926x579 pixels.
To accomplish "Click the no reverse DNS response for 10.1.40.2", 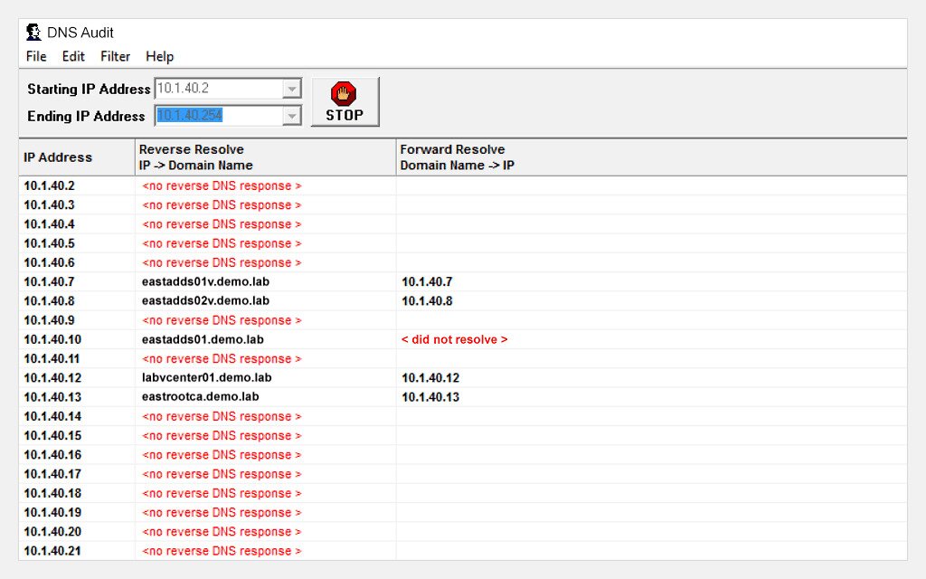I will pos(222,185).
